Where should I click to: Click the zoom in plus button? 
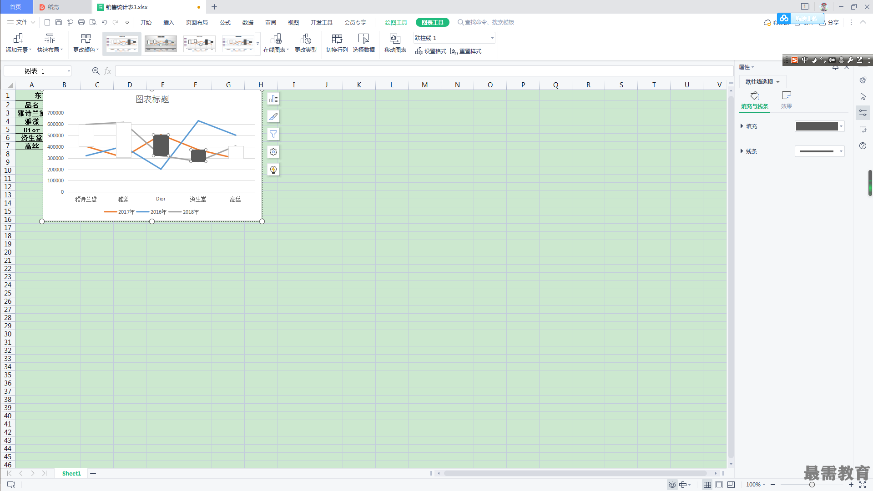(851, 485)
